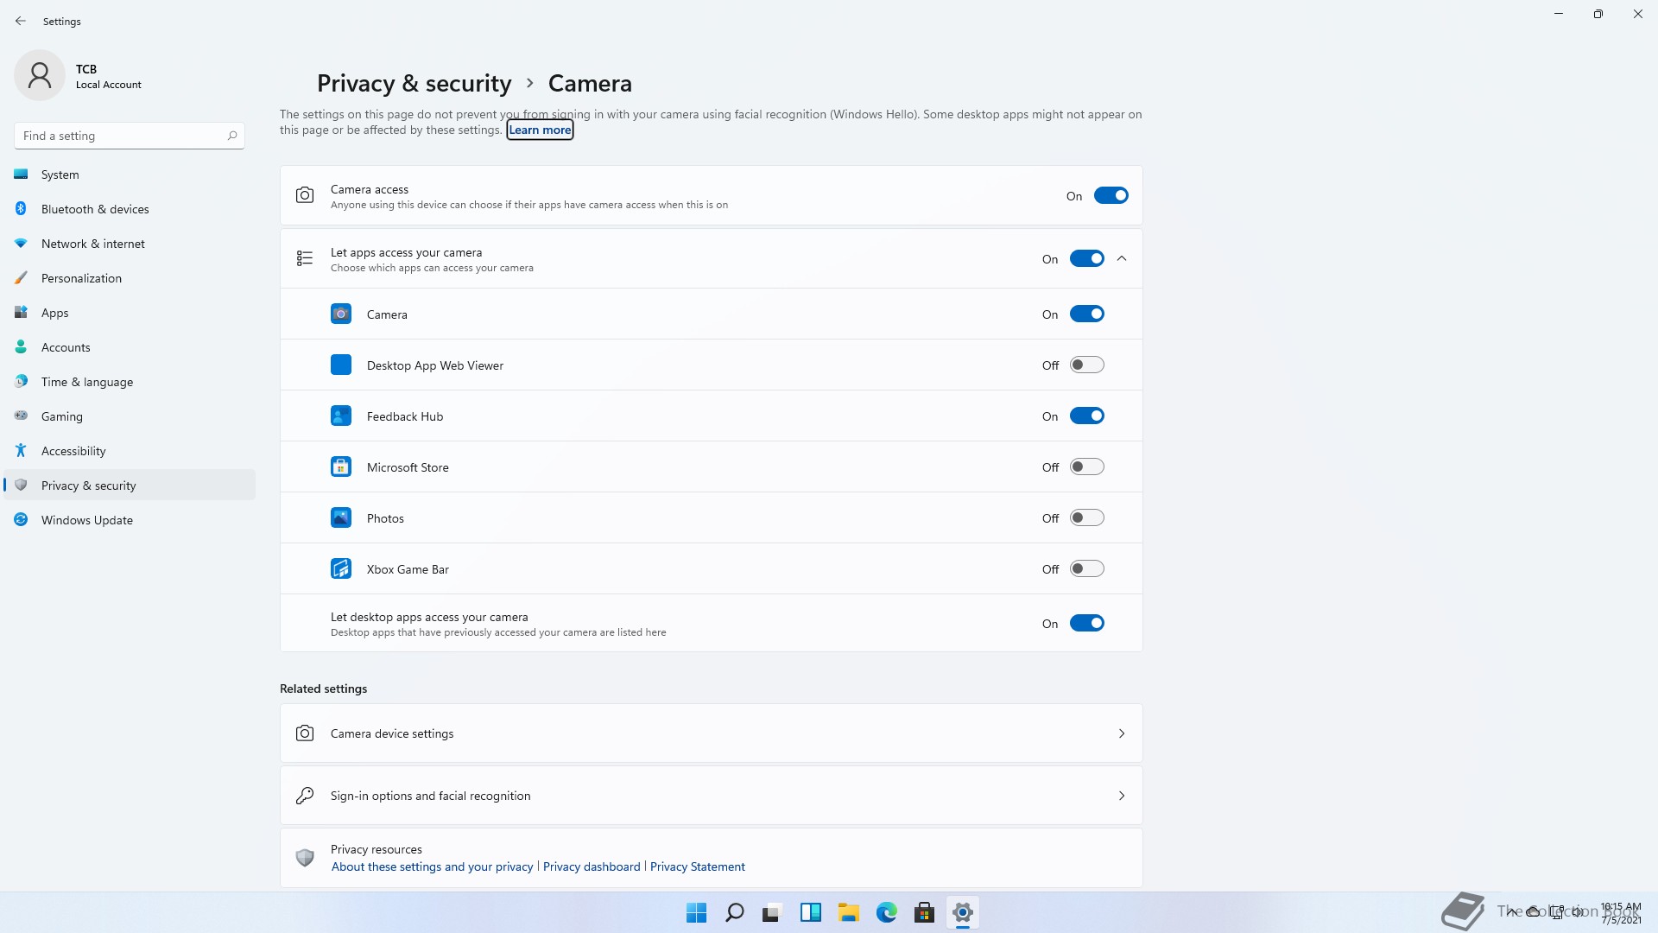The height and width of the screenshot is (933, 1658).
Task: Enable camera access for Microsoft Store
Action: coord(1086,467)
